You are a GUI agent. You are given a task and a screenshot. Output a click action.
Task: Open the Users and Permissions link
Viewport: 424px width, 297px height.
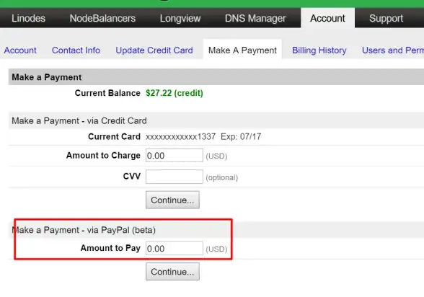pyautogui.click(x=393, y=50)
